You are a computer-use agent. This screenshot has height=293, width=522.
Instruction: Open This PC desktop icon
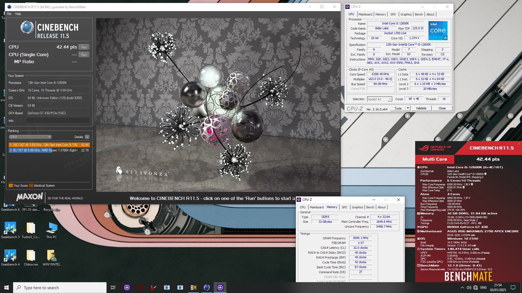point(51,231)
